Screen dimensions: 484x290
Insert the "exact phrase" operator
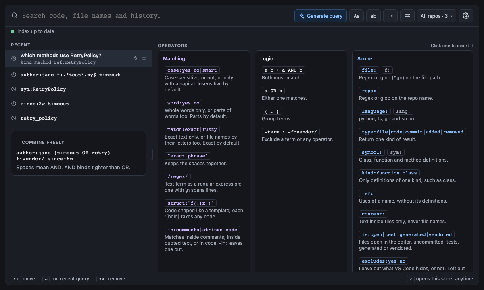pos(188,156)
